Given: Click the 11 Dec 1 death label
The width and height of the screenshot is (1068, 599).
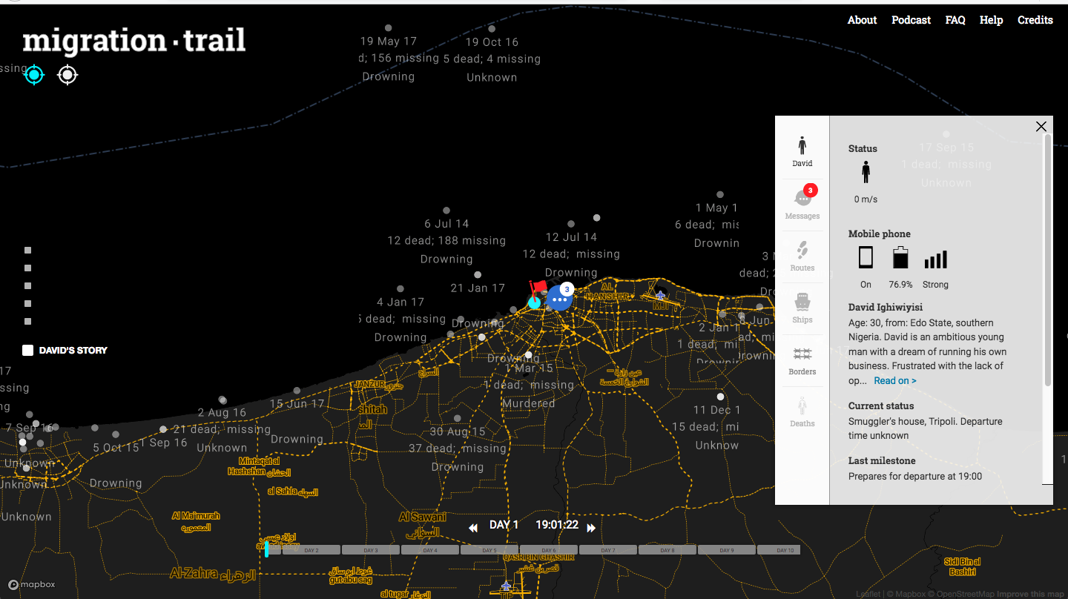Looking at the screenshot, I should coord(716,410).
